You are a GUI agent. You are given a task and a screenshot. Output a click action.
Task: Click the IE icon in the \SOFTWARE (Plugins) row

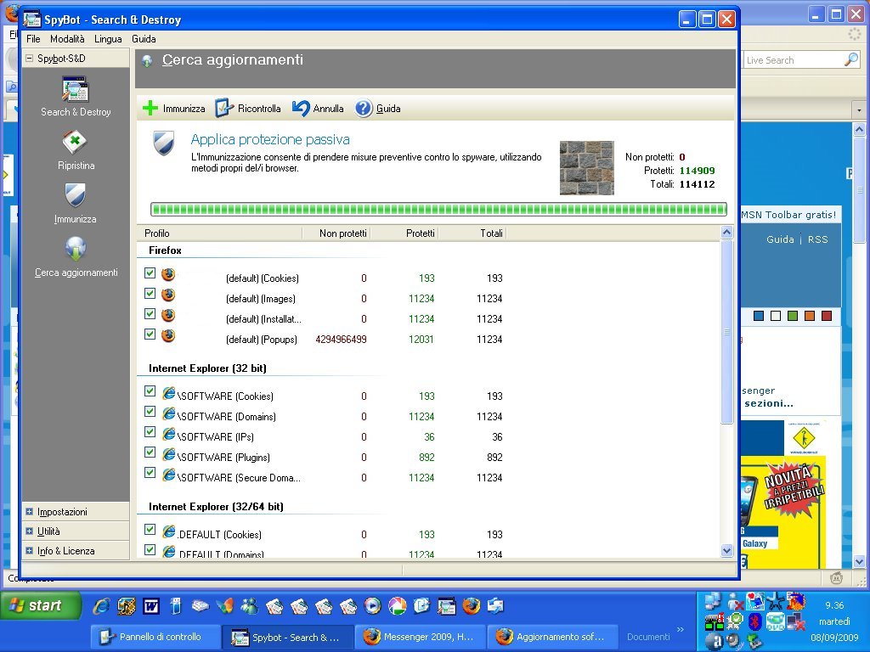(169, 454)
